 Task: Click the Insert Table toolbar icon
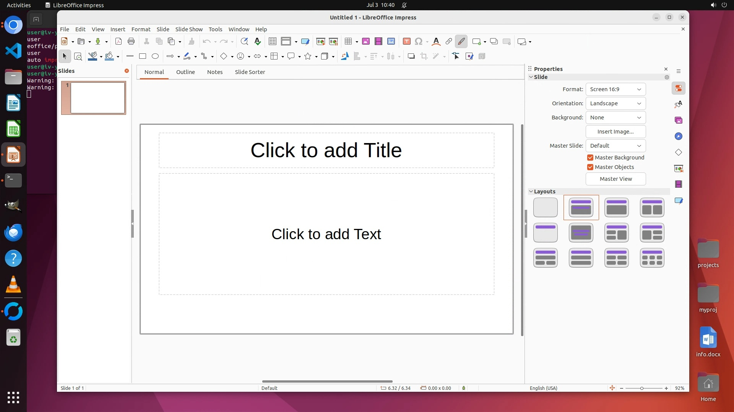(348, 42)
